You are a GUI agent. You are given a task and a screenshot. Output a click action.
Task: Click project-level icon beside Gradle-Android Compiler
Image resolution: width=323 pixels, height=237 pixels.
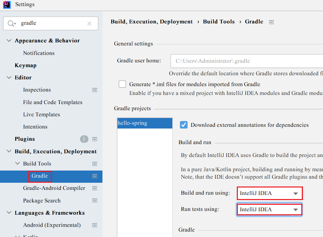click(95, 189)
